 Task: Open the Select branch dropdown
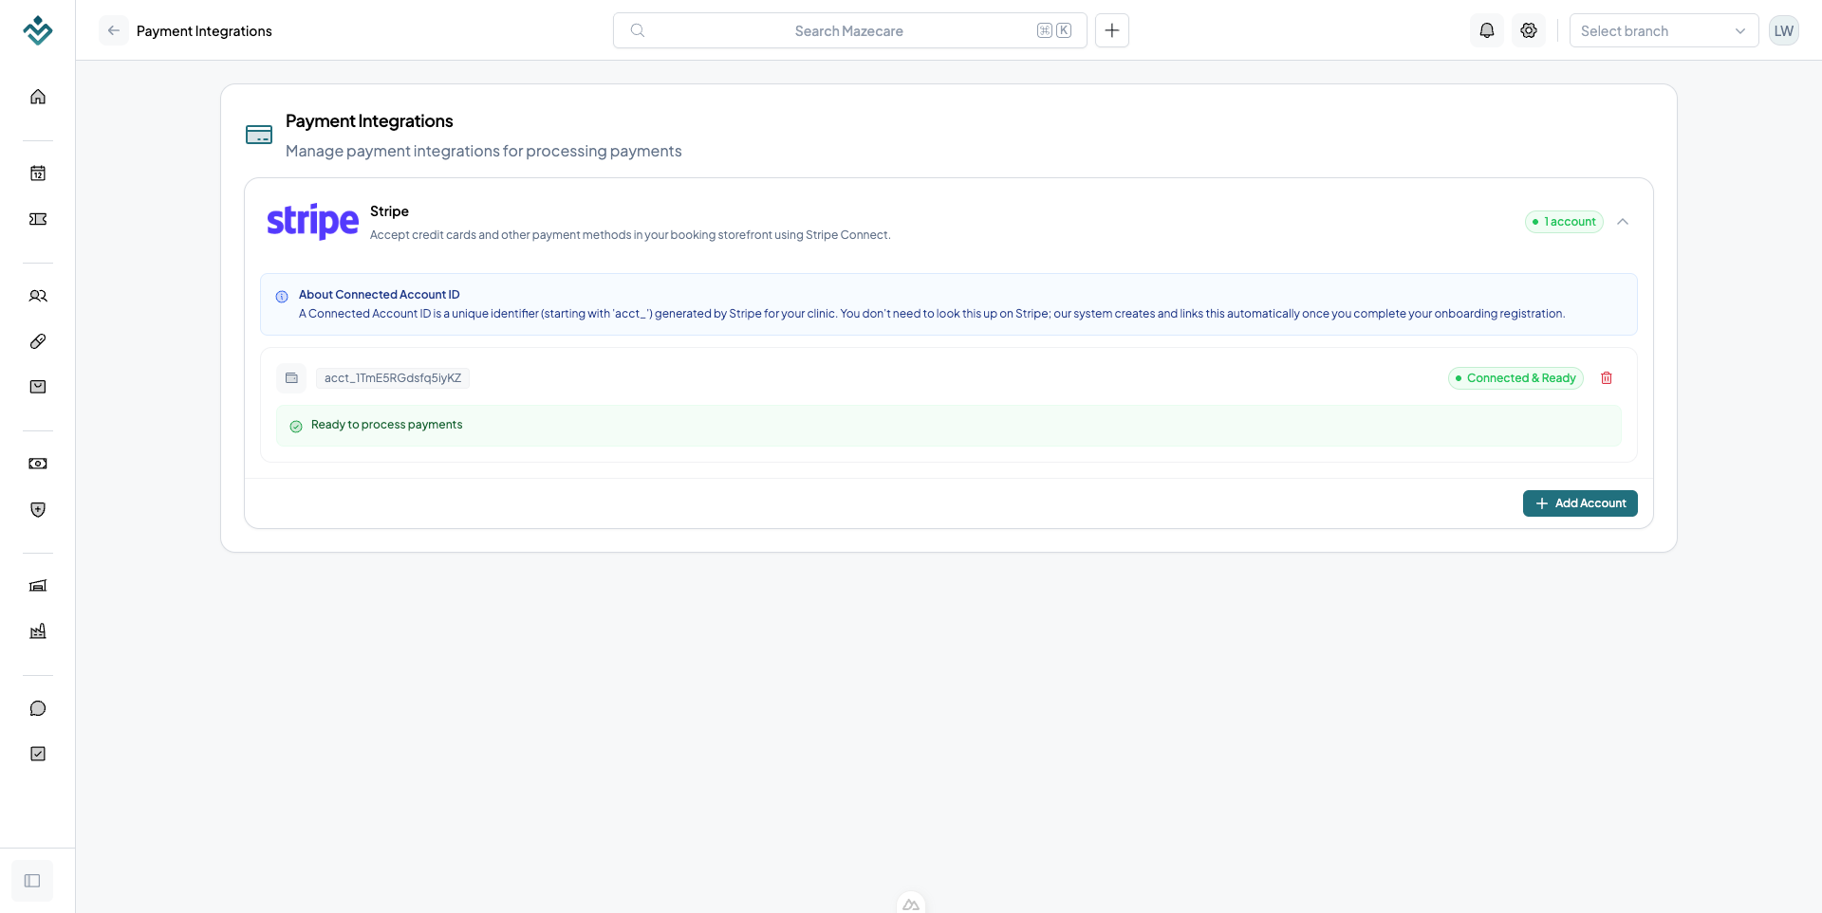click(x=1664, y=30)
